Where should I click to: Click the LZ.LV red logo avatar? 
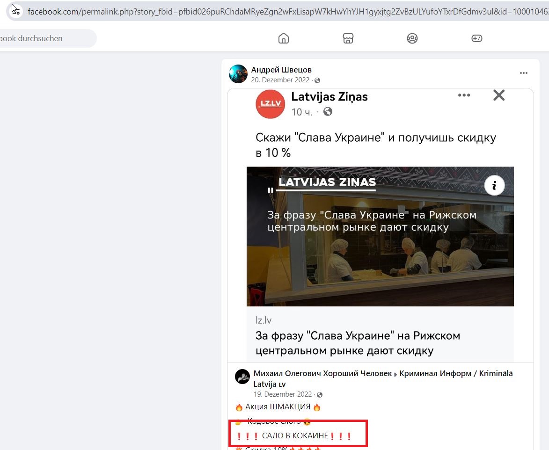point(271,104)
